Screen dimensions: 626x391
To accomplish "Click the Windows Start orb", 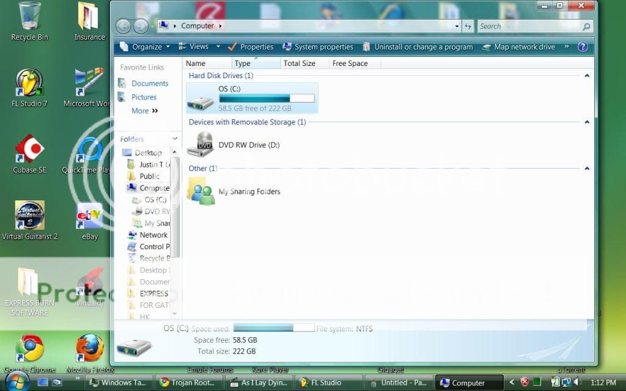I will point(17,382).
